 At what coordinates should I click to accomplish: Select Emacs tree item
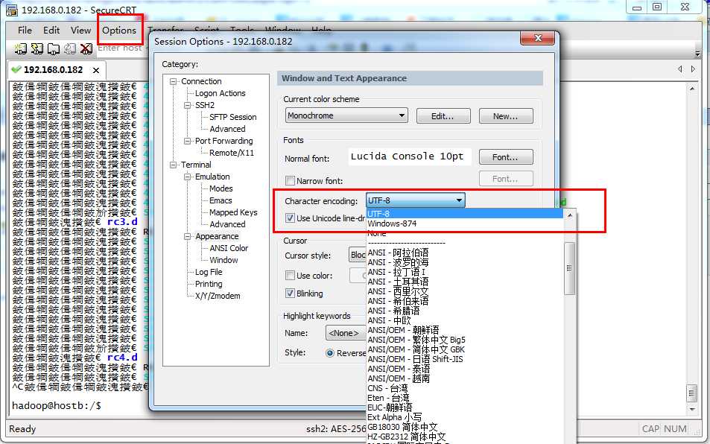[221, 200]
